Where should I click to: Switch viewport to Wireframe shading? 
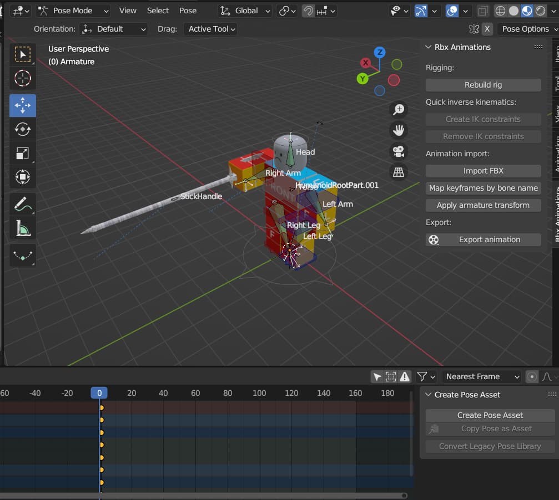click(x=498, y=11)
